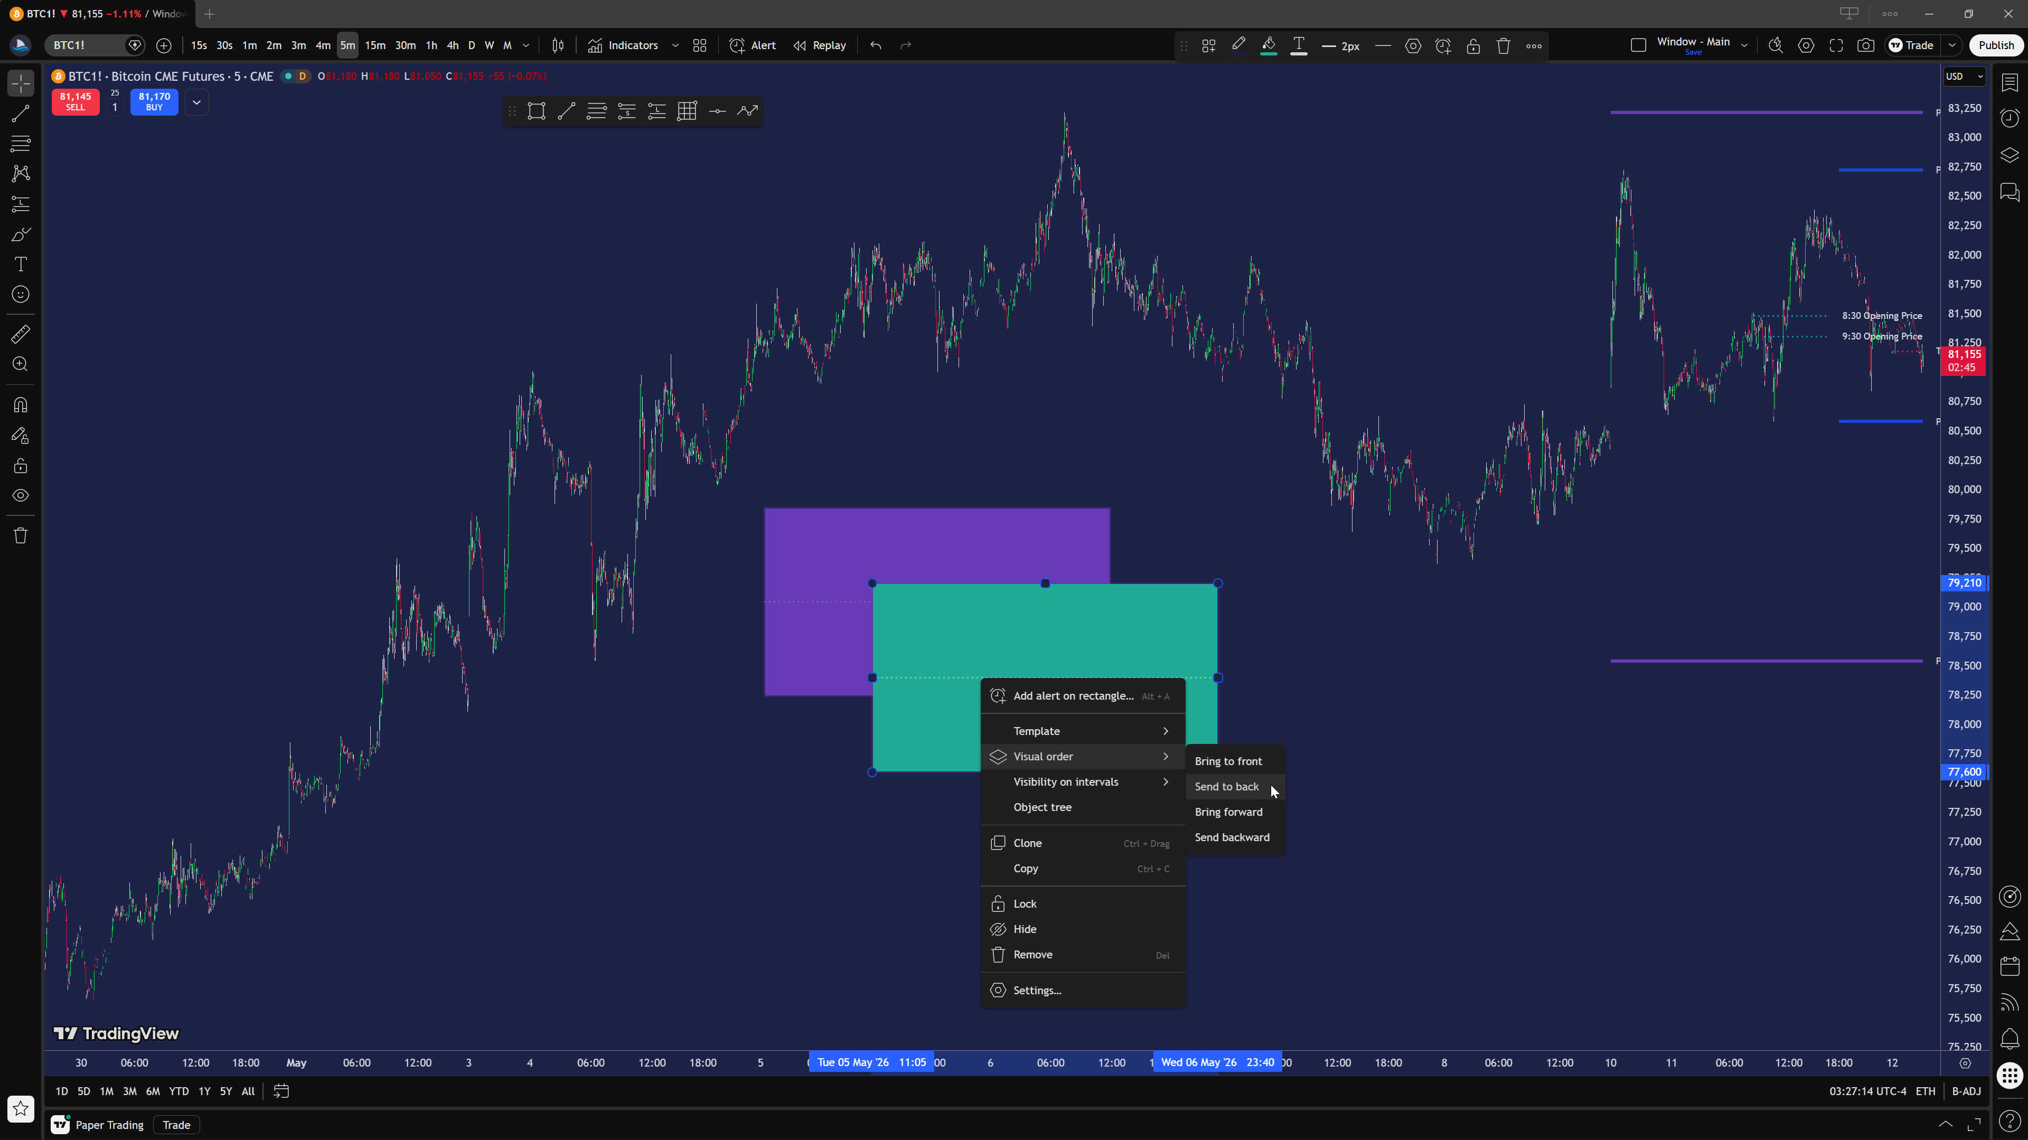2028x1140 pixels.
Task: Choose Send to back in submenu
Action: [1235, 787]
